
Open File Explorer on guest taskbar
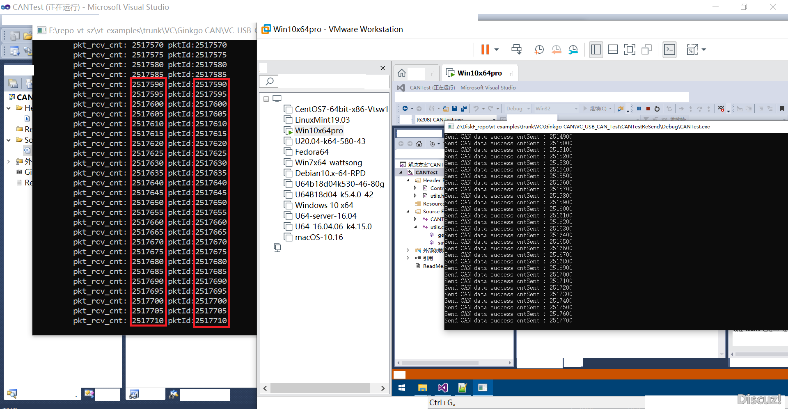[422, 388]
